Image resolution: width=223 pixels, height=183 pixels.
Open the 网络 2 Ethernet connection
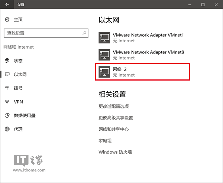click(143, 72)
